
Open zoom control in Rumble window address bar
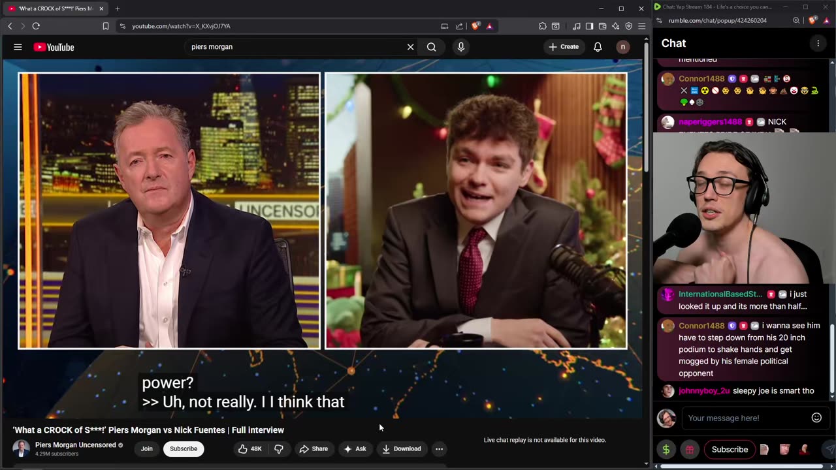point(796,21)
